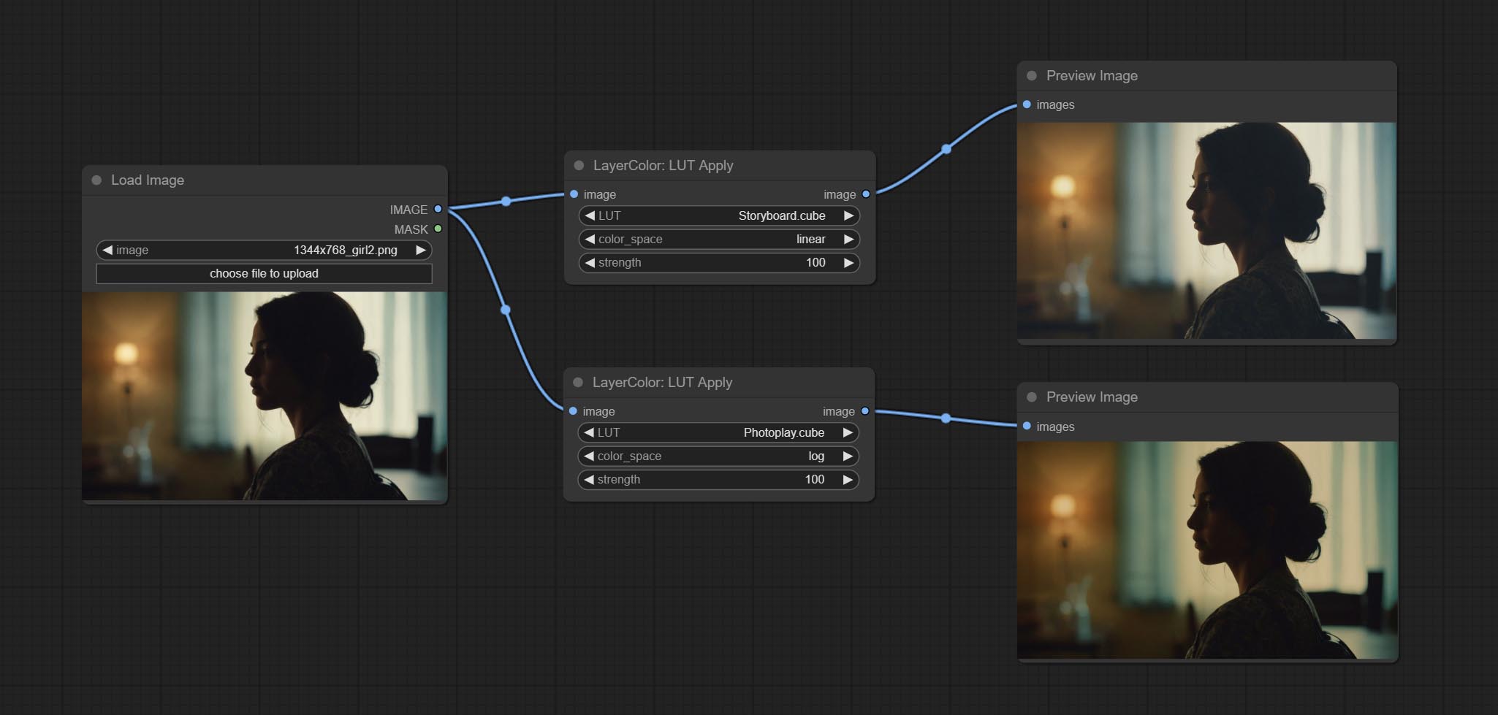
Task: Click the IMAGE output port on Load Image
Action: (x=438, y=210)
